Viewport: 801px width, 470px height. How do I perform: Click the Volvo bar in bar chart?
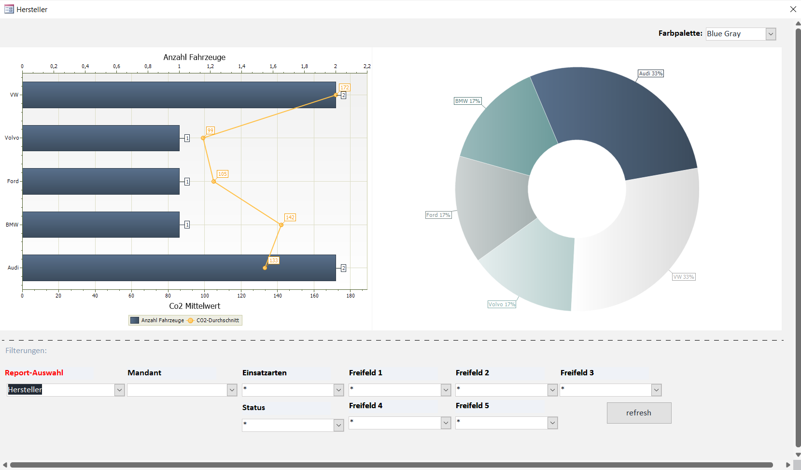101,138
